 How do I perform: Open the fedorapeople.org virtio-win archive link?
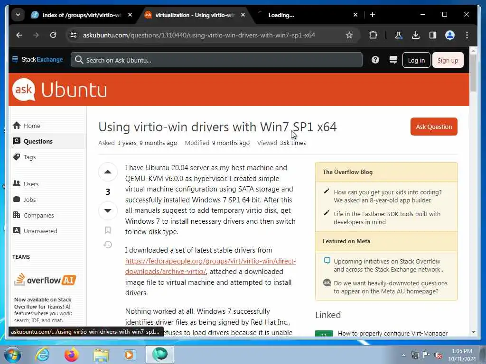pos(210,266)
